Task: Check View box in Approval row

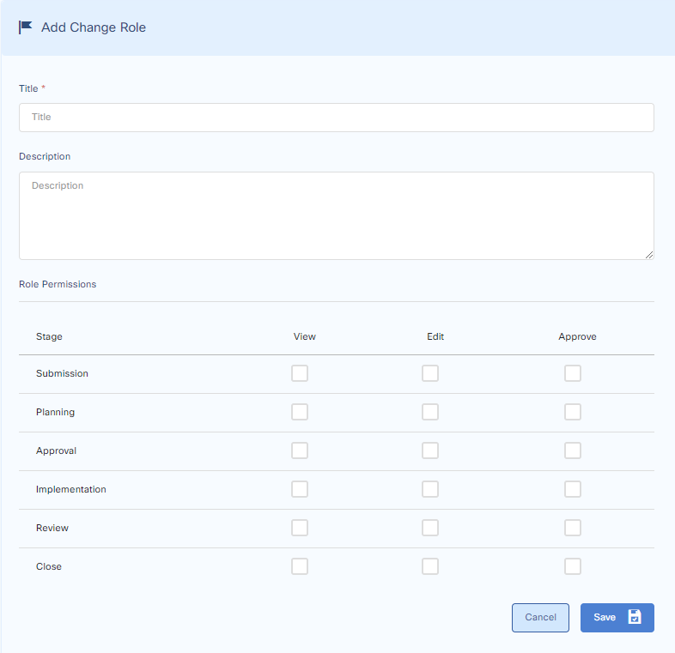Action: tap(300, 450)
